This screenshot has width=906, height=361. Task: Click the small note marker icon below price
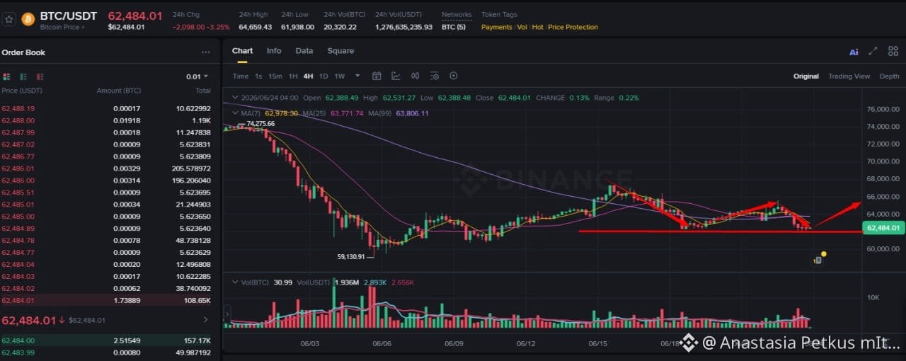click(818, 260)
